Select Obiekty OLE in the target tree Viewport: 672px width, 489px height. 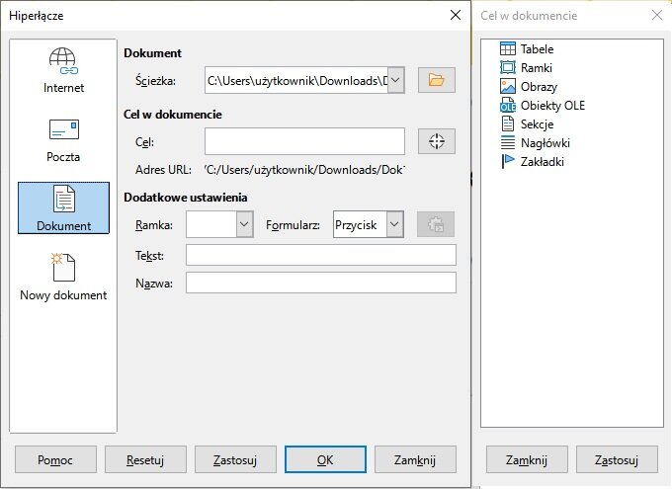point(552,105)
